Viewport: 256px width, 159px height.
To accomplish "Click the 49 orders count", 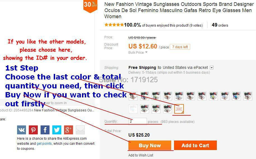I will [220, 25].
